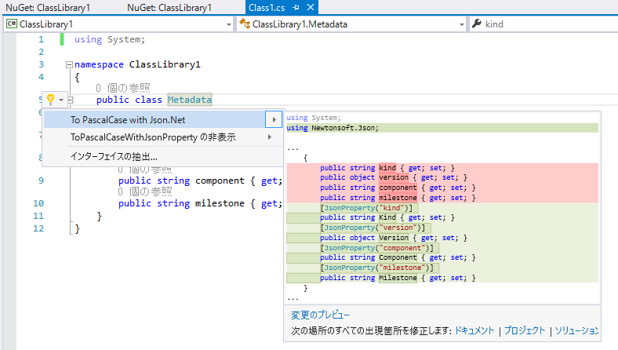Fix all occurrences in プロジェクト
Image resolution: width=618 pixels, height=350 pixels.
coord(525,330)
